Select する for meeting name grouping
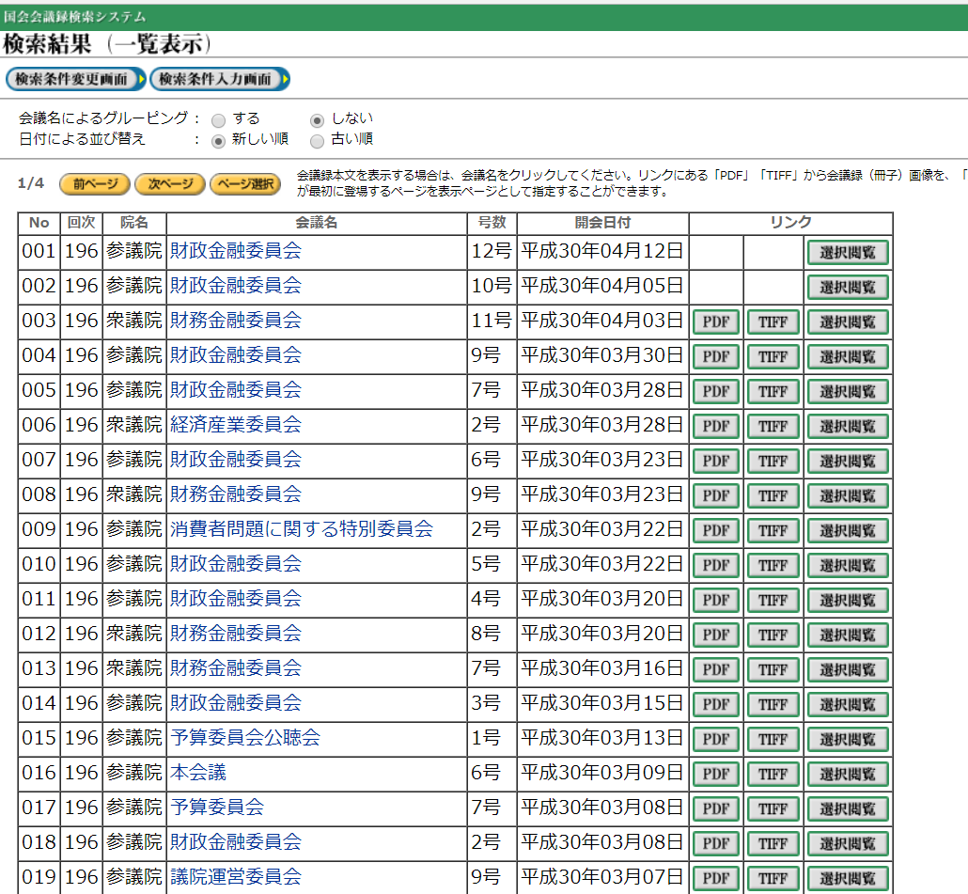Image resolution: width=968 pixels, height=894 pixels. pyautogui.click(x=219, y=119)
